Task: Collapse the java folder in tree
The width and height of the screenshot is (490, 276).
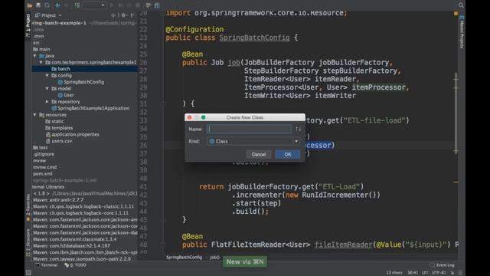Action: tap(34, 56)
